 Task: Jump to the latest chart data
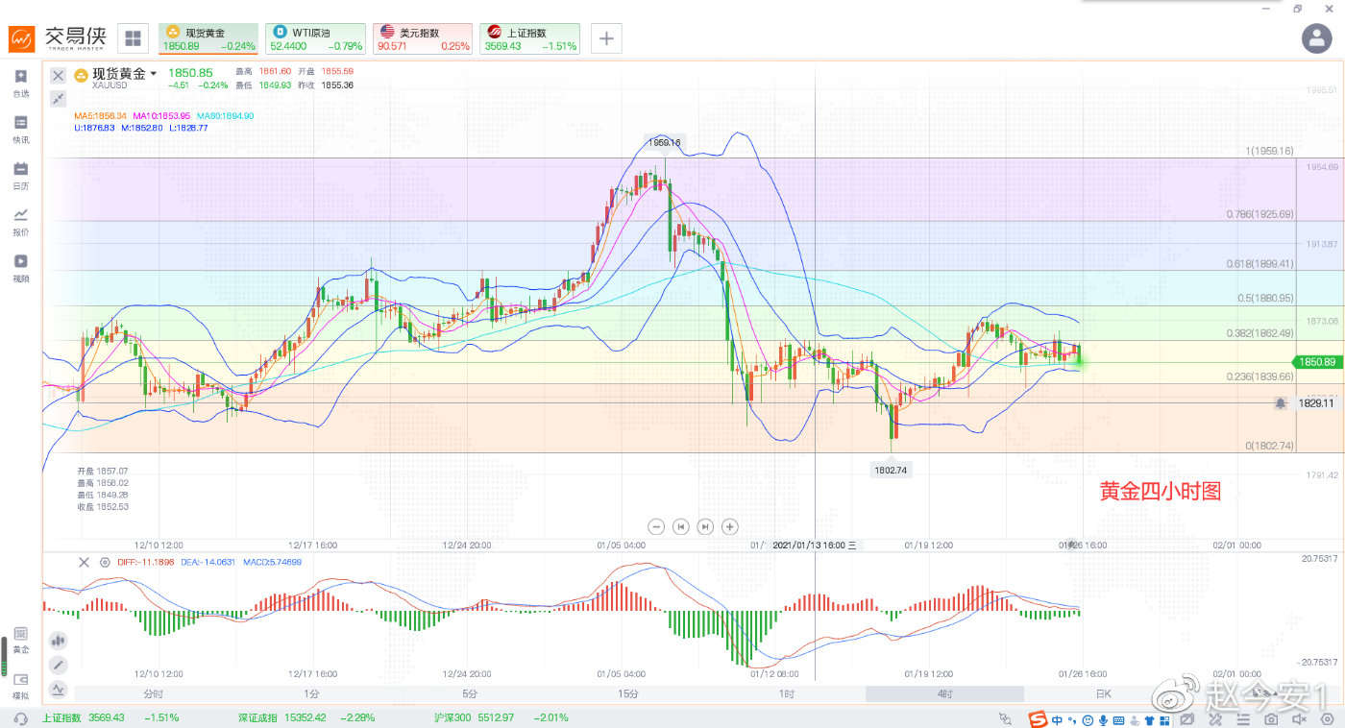coord(705,526)
